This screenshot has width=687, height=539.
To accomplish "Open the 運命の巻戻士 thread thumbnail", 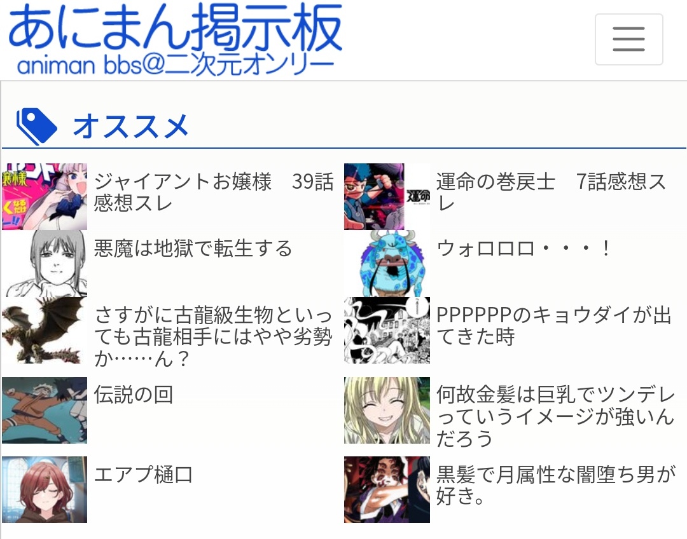I will [x=387, y=196].
